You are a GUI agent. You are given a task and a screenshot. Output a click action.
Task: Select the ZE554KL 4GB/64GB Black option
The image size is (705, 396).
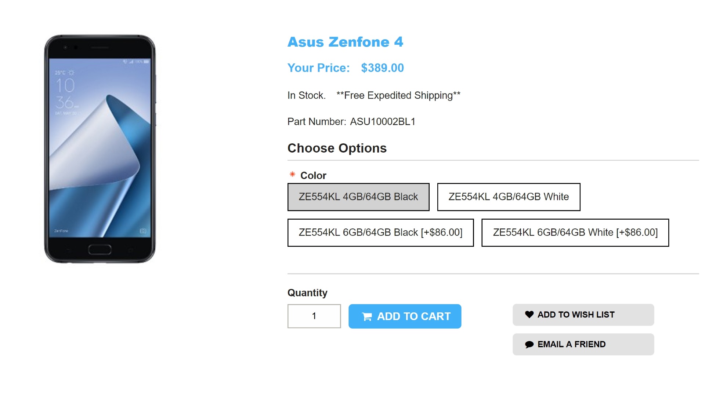click(358, 197)
